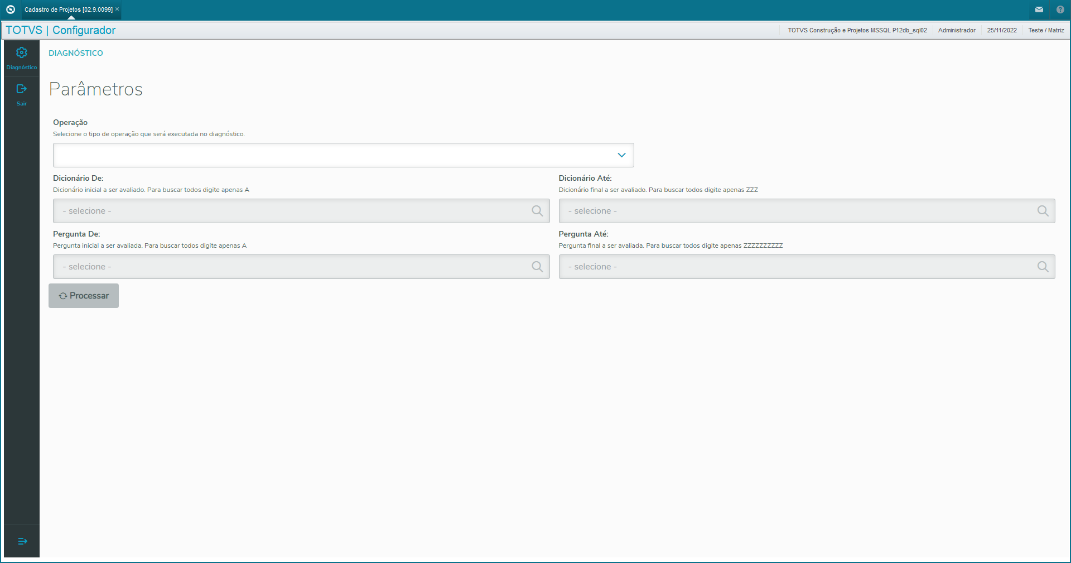Click the DIAGNÓSTICO breadcrumb link
Screen dimensions: 1071x563
[76, 53]
